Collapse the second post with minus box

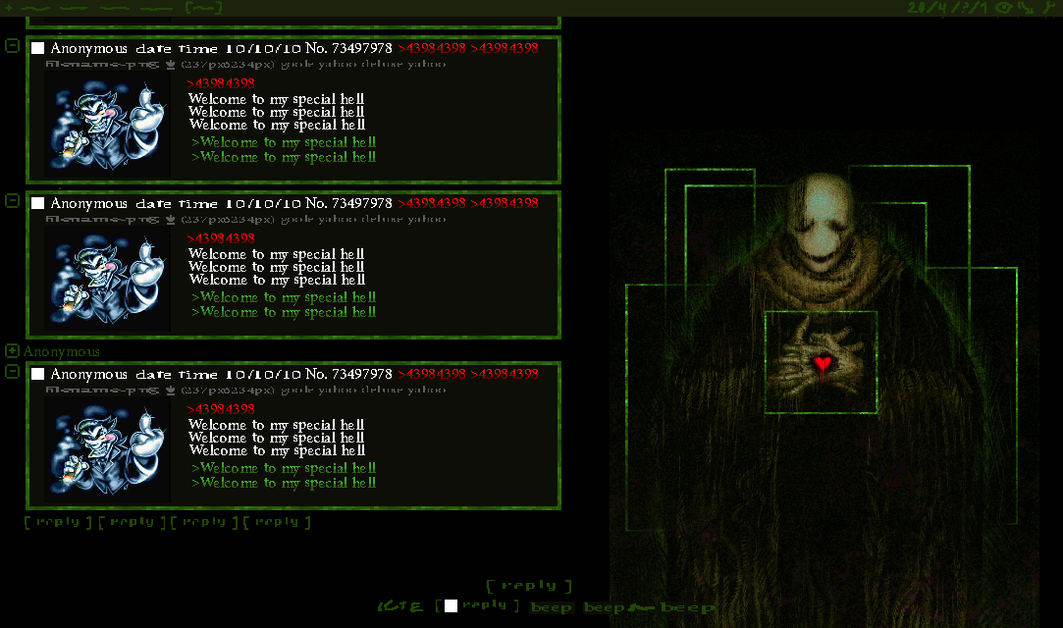click(12, 201)
